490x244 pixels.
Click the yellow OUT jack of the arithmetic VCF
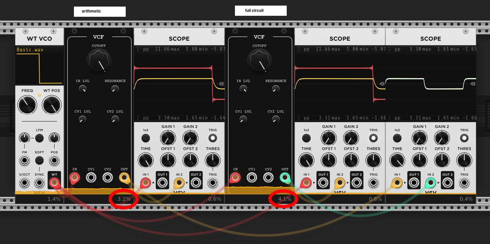coord(124,178)
